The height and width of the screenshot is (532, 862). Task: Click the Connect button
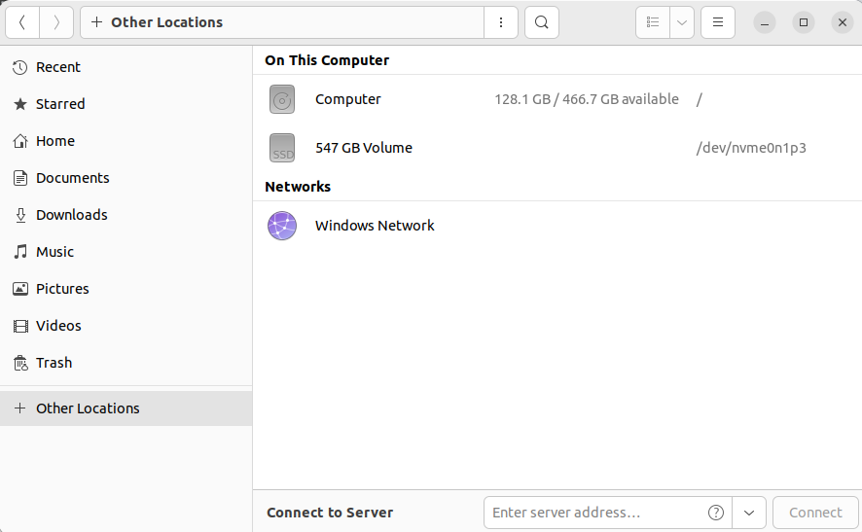(x=815, y=513)
